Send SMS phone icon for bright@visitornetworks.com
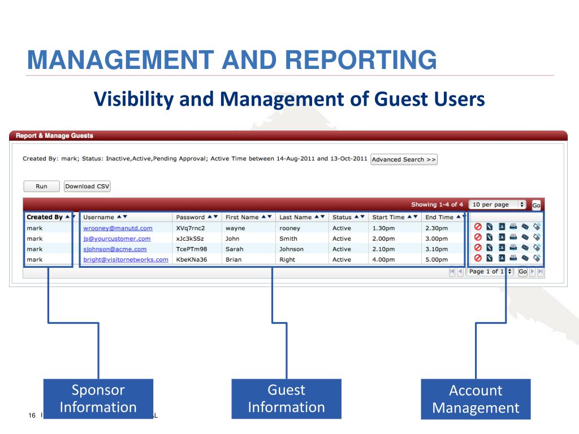The height and width of the screenshot is (434, 579). (537, 258)
